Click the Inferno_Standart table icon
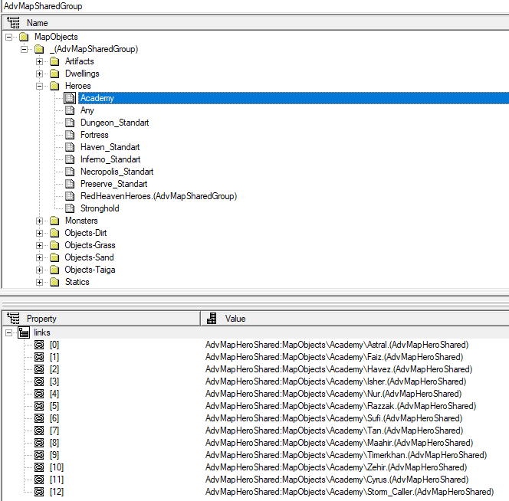The image size is (509, 501). (70, 159)
